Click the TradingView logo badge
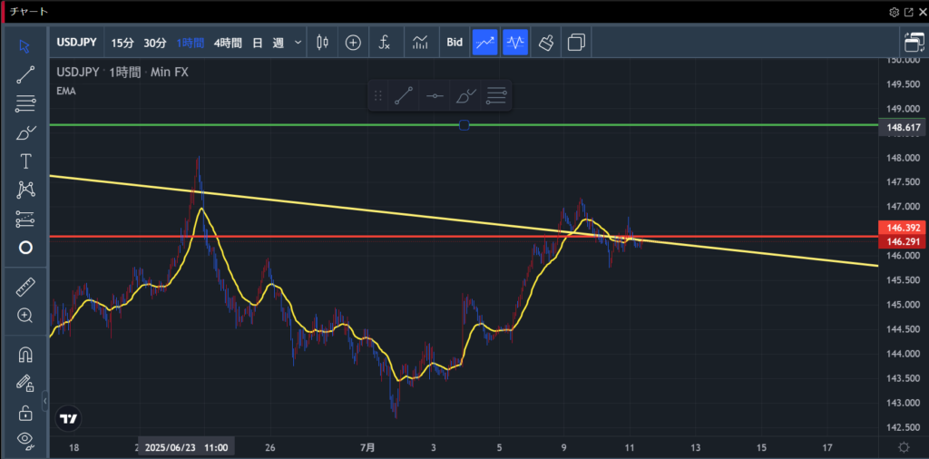 [67, 419]
